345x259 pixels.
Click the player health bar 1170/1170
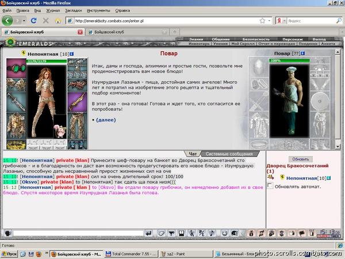pyautogui.click(x=47, y=61)
